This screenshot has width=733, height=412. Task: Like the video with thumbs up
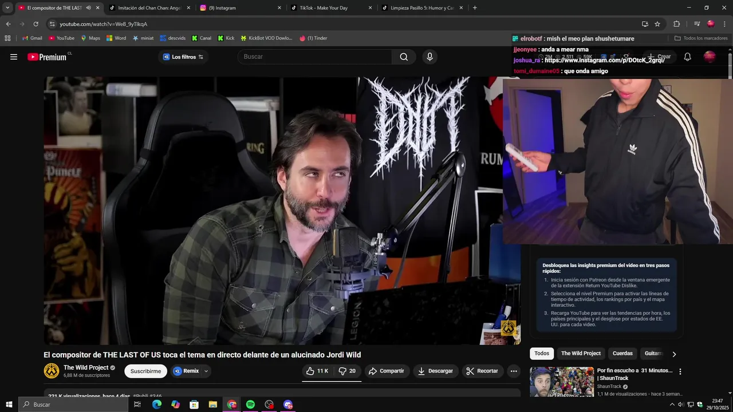pos(317,371)
